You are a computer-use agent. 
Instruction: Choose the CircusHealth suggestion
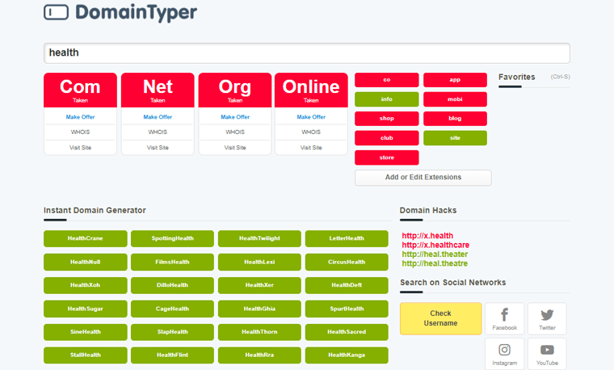(347, 262)
